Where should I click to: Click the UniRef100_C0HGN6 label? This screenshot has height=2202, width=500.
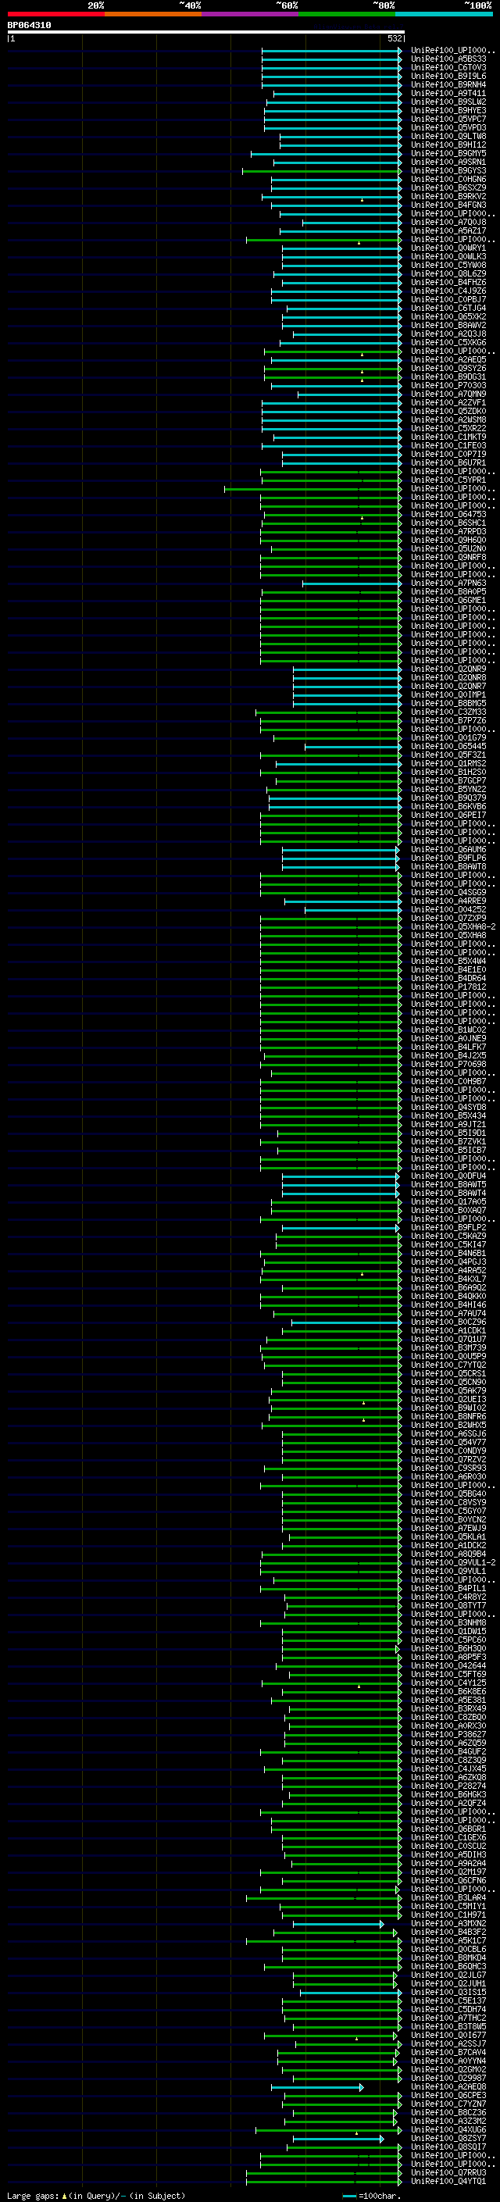pyautogui.click(x=448, y=180)
